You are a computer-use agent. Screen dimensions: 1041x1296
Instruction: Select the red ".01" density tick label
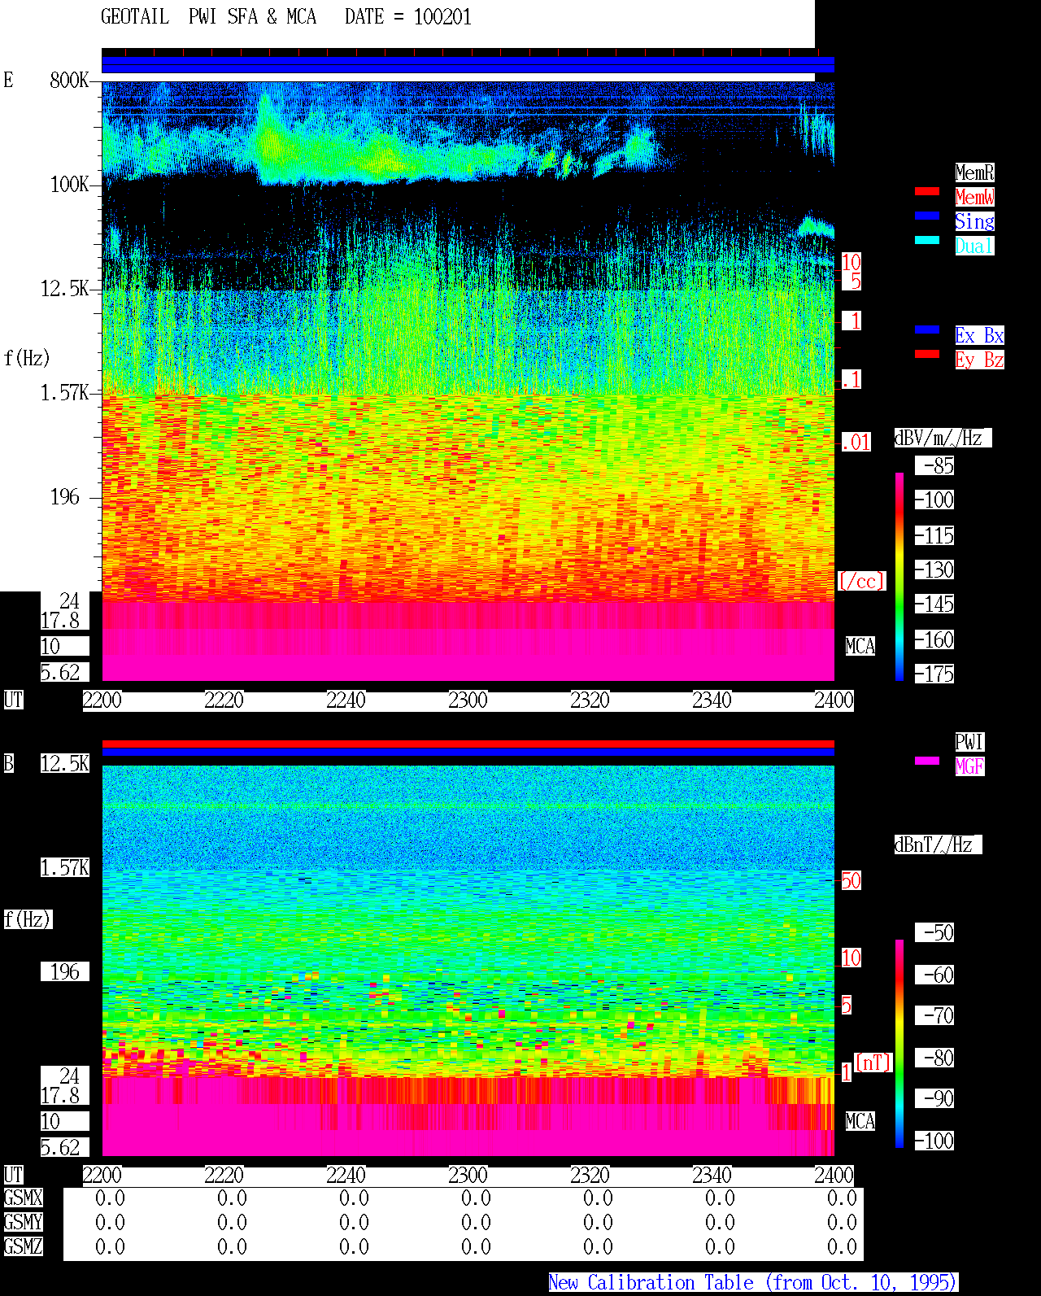(856, 443)
